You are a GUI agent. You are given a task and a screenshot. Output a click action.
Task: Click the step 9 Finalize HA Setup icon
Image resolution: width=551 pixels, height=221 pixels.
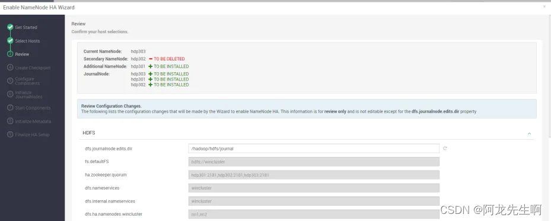pyautogui.click(x=10, y=134)
